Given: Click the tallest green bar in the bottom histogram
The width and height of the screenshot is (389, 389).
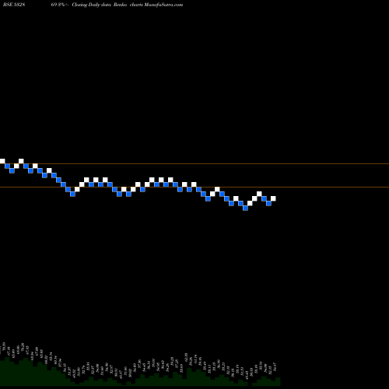Looking at the screenshot, I should (7, 371).
